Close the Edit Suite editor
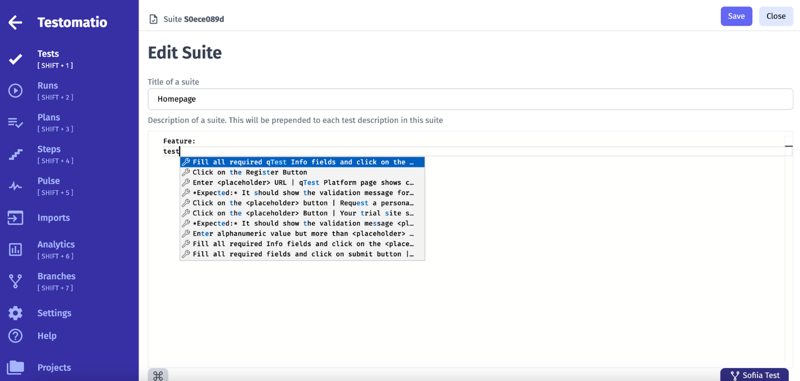The image size is (800, 381). (776, 16)
